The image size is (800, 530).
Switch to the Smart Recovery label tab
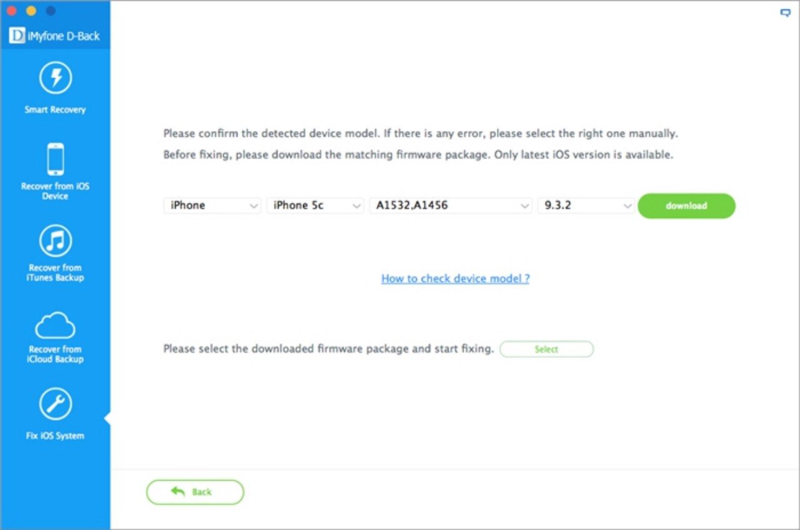(55, 110)
